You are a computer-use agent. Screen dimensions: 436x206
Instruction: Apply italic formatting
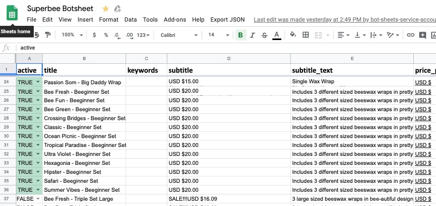click(252, 35)
